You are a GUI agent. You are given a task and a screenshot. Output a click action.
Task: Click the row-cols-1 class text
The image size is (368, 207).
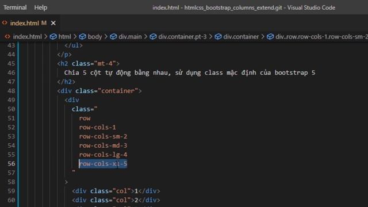[x=97, y=128]
